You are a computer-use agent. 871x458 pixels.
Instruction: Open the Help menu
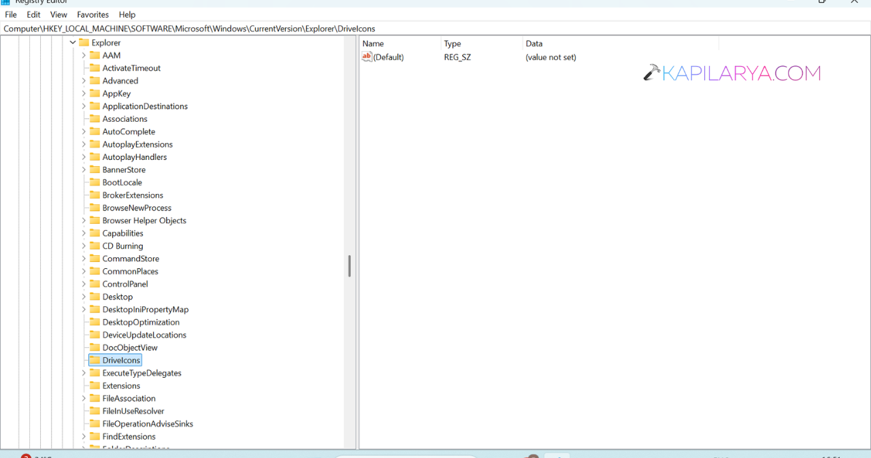click(127, 14)
